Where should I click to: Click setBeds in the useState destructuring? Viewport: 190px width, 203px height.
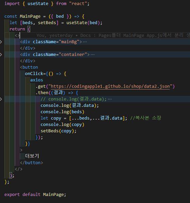[47, 23]
